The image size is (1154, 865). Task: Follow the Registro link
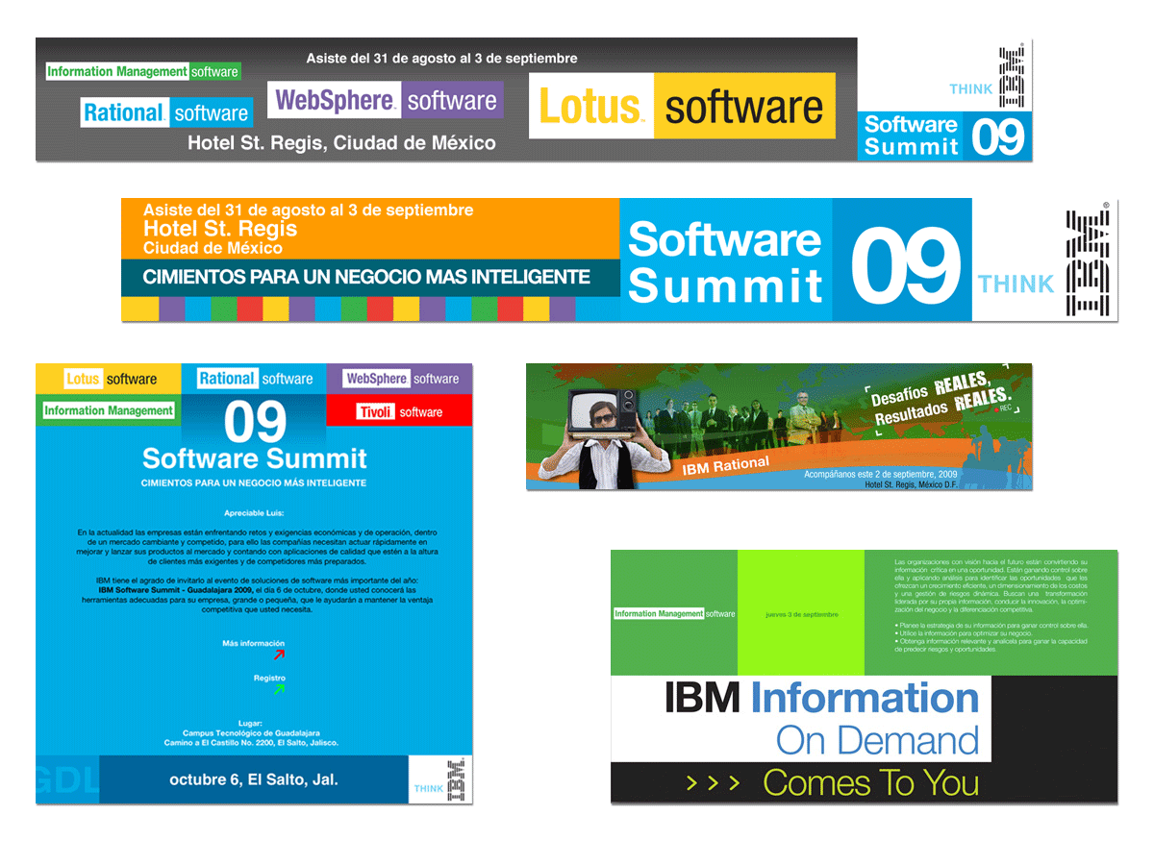tap(269, 678)
